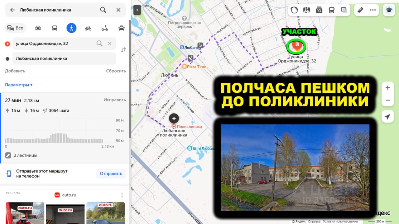Switch route to car mode

(38, 28)
